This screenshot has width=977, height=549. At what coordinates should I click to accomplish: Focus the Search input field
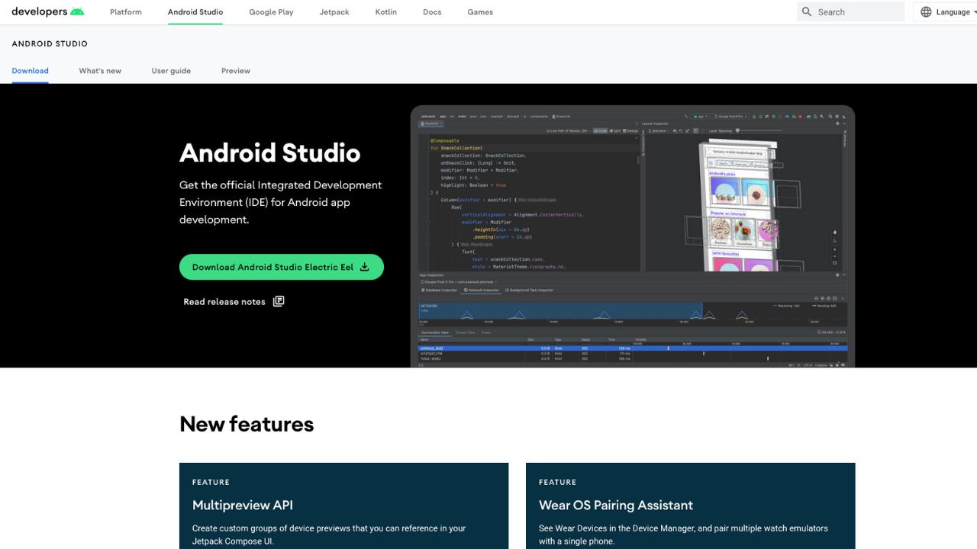pos(851,12)
